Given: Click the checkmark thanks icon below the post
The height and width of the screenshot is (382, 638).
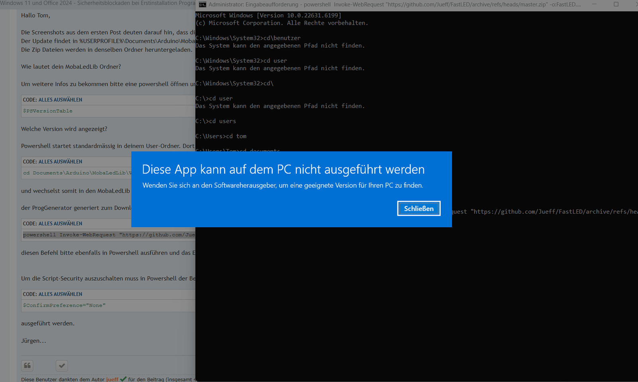Looking at the screenshot, I should click(x=62, y=366).
